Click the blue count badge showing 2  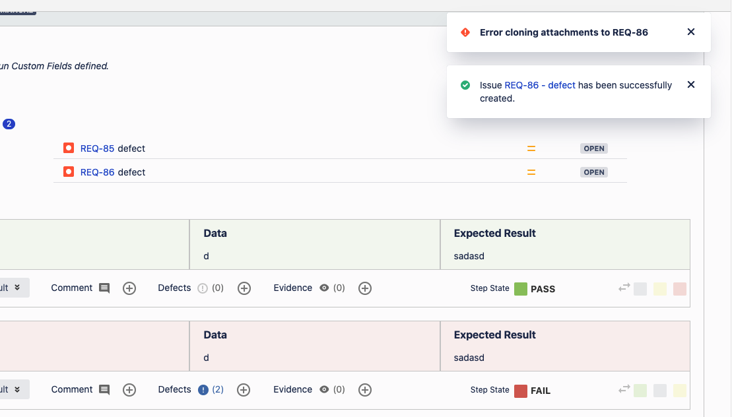9,123
